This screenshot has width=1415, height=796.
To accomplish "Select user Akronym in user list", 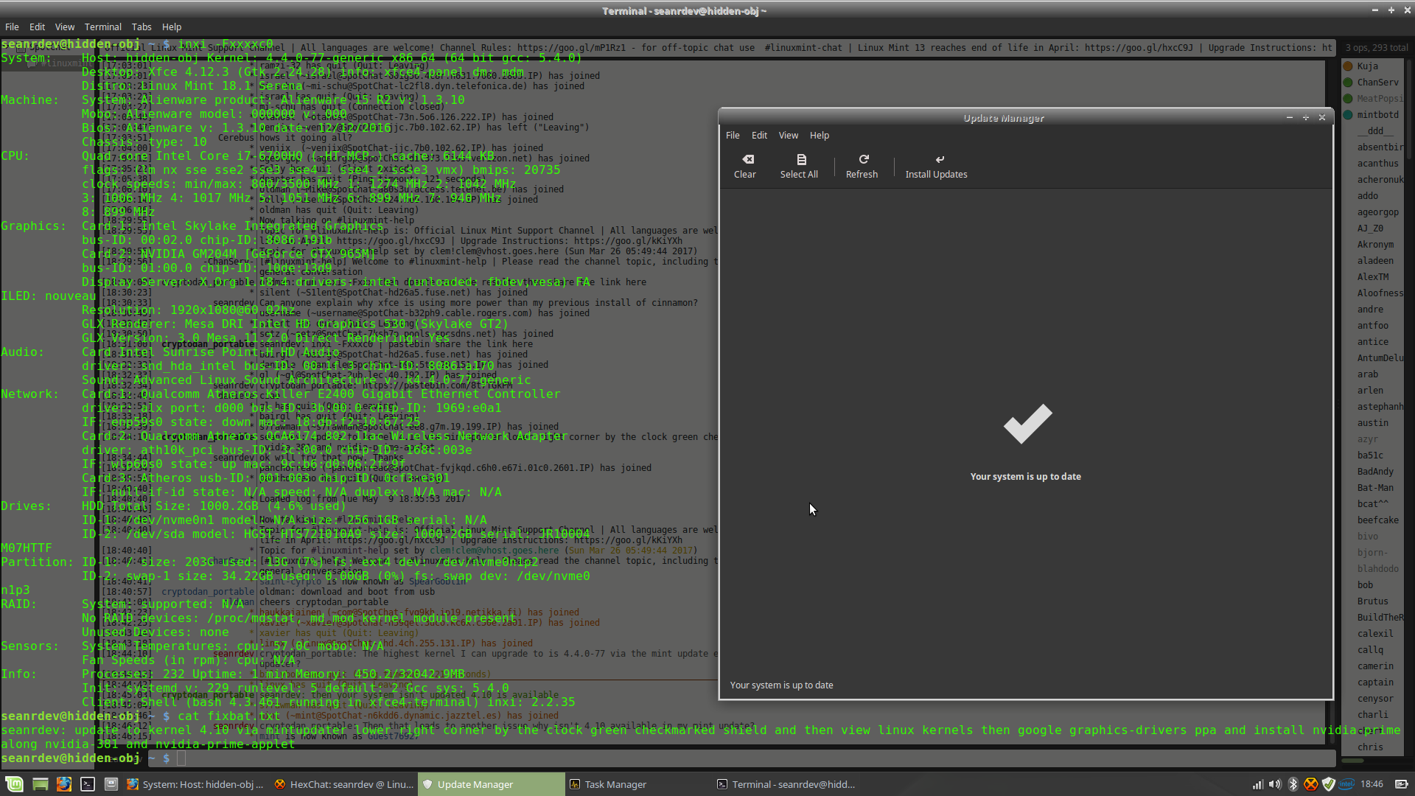I will (1373, 245).
